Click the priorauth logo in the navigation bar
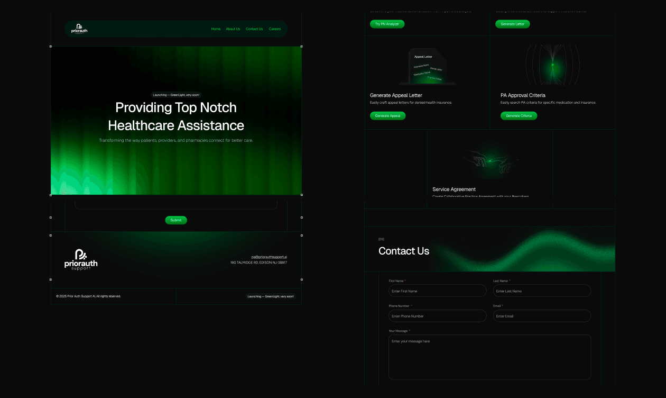 point(79,29)
